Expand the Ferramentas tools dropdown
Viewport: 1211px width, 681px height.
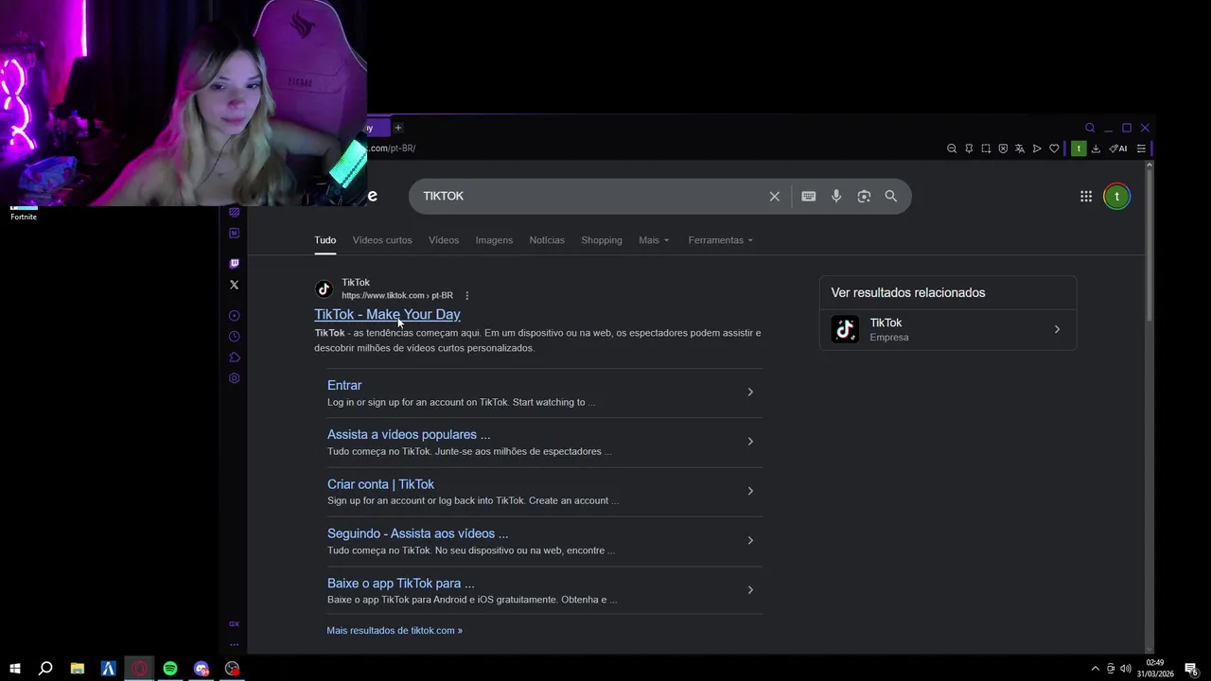[x=721, y=240]
